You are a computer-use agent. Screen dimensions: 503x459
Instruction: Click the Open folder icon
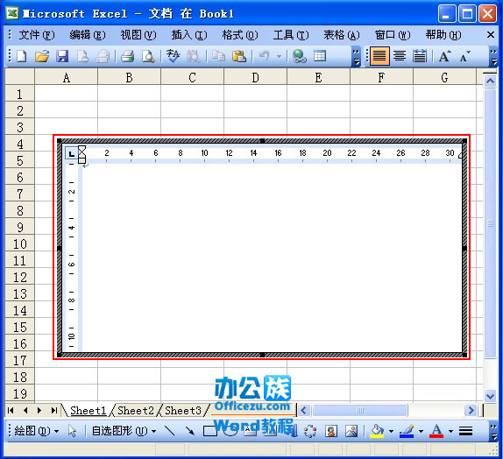tap(42, 56)
